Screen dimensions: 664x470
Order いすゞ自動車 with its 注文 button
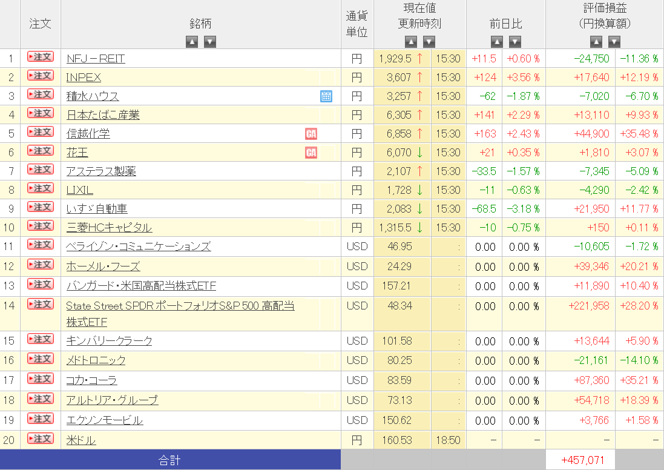[41, 207]
